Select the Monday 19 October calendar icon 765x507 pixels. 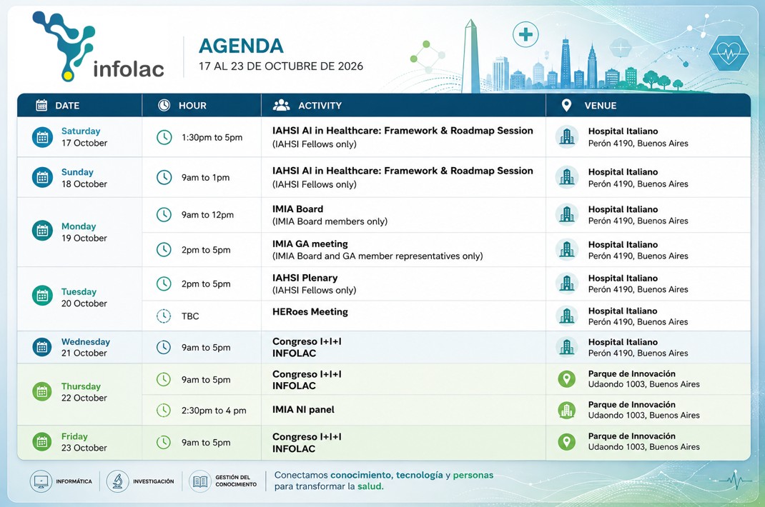42,231
